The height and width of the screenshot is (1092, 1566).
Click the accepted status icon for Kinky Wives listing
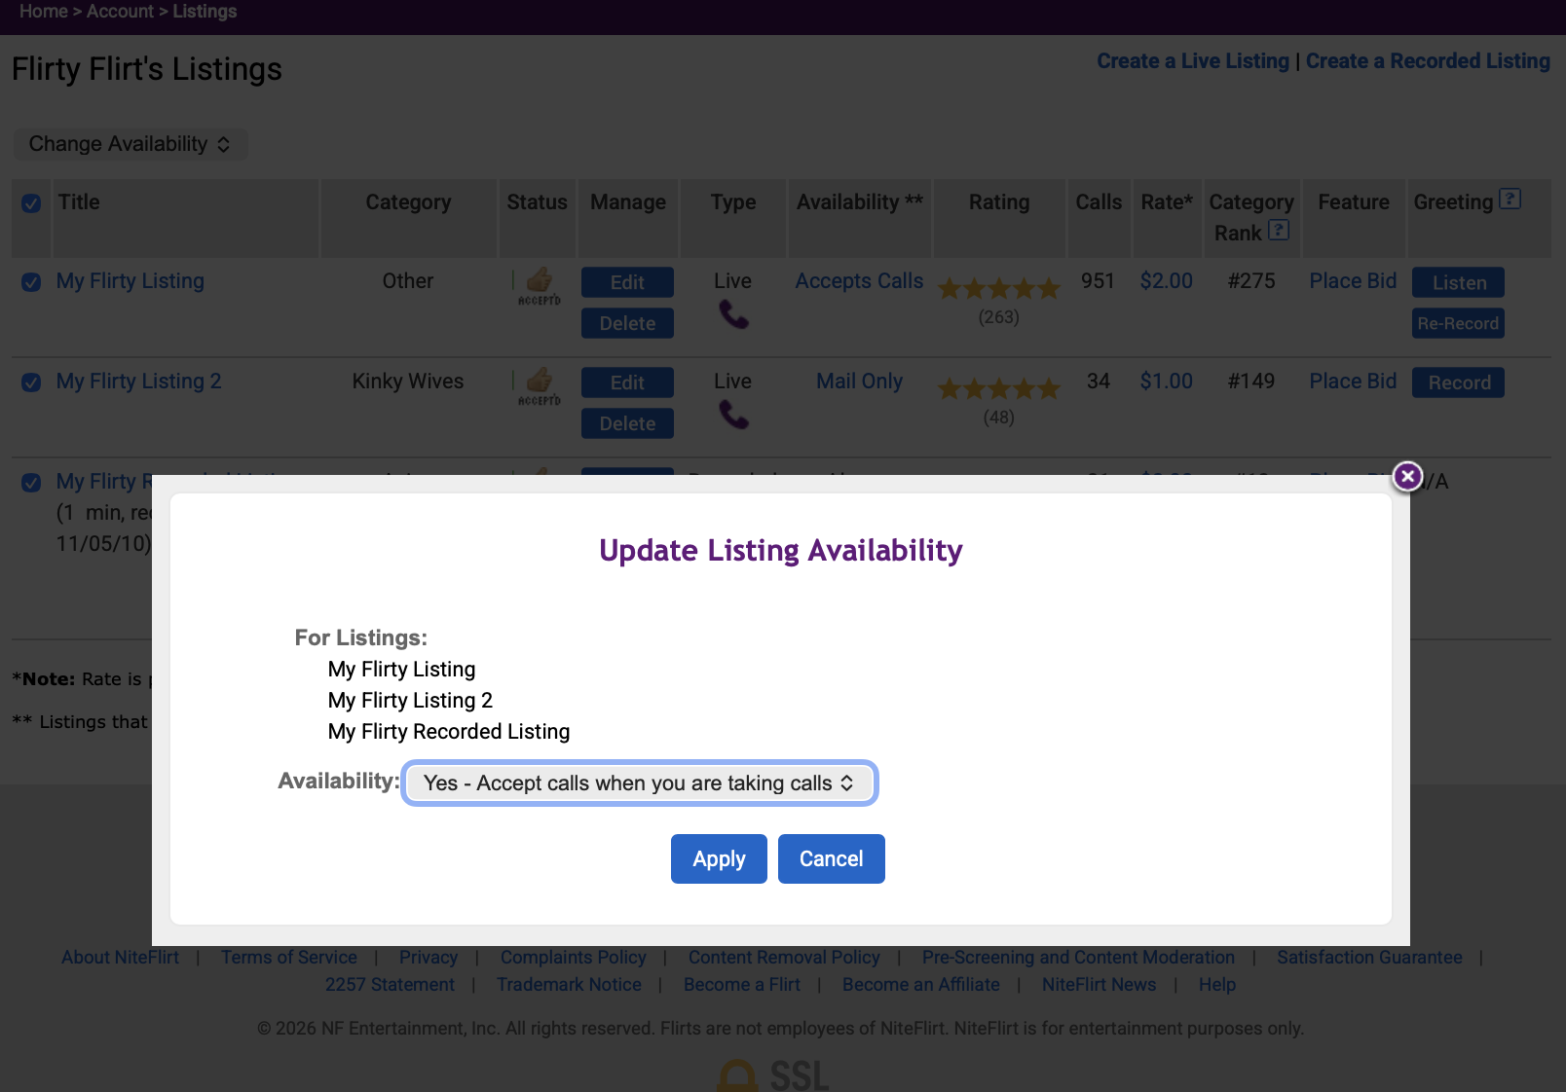pos(539,386)
